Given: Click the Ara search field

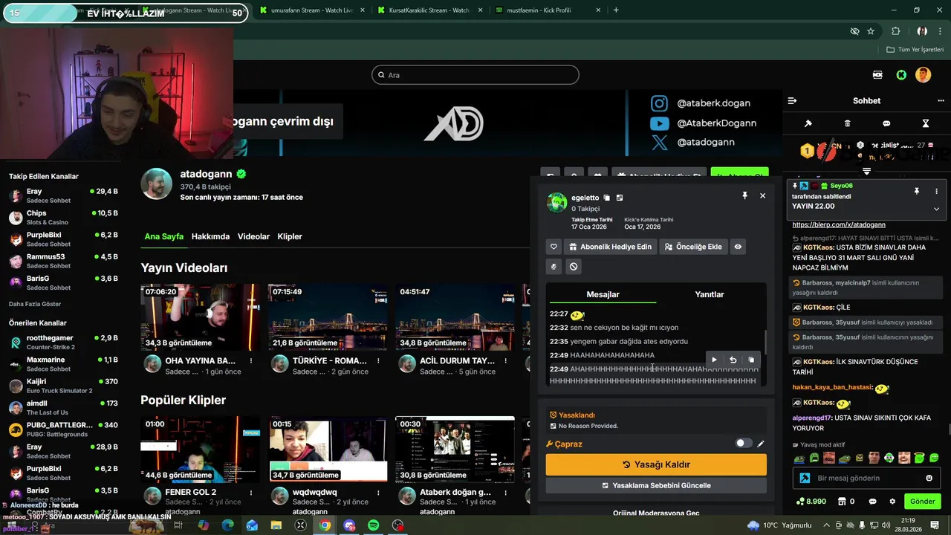Looking at the screenshot, I should coord(475,75).
